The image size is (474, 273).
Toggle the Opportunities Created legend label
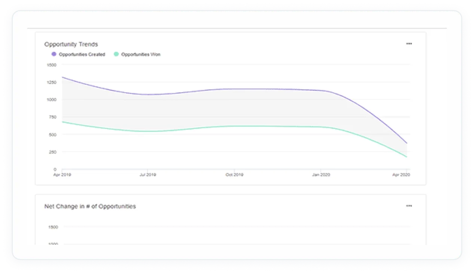(82, 55)
